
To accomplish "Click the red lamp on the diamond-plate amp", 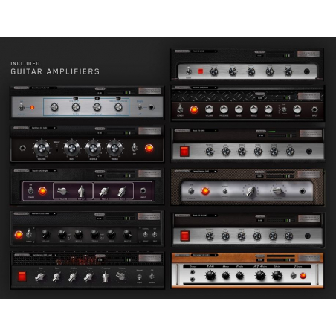I will 194,109.
